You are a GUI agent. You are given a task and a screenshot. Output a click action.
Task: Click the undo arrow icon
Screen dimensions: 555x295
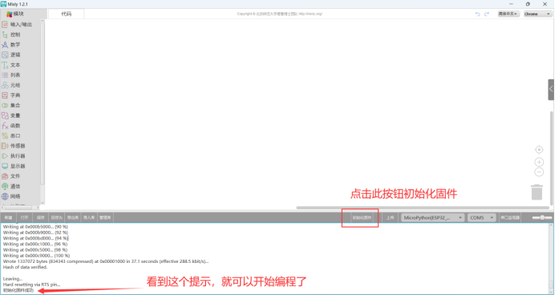477,14
